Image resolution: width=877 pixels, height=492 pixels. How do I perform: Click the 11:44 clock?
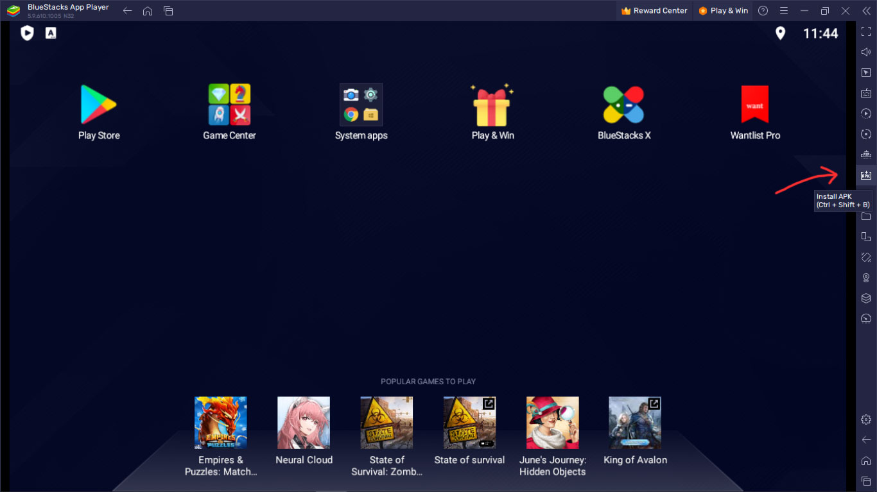click(821, 34)
